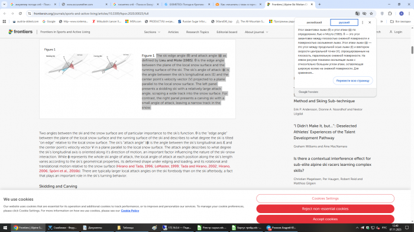Image resolution: width=414 pixels, height=232 pixels.
Task: Bookmark this page with the star icon
Action: coord(371,14)
